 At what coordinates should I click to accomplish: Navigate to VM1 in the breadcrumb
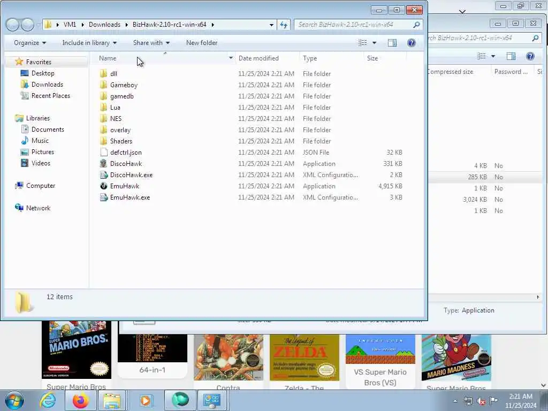pyautogui.click(x=70, y=25)
